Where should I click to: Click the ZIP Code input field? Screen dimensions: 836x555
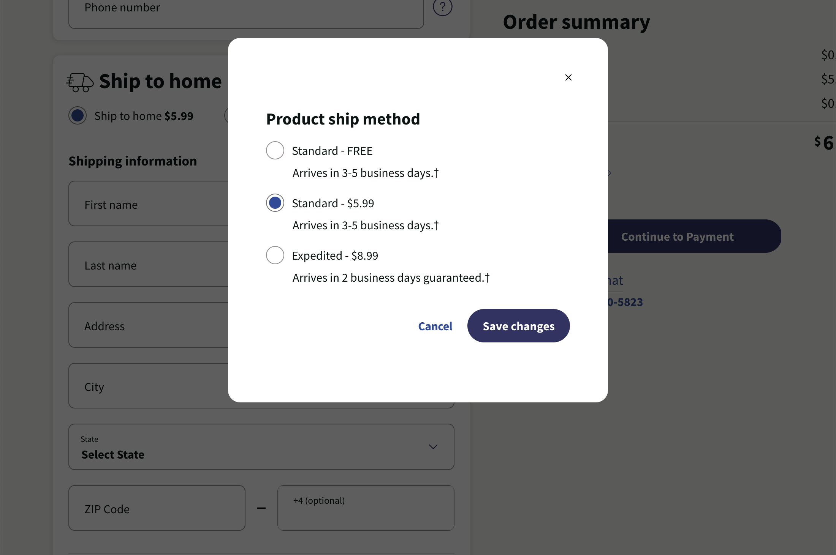point(156,508)
